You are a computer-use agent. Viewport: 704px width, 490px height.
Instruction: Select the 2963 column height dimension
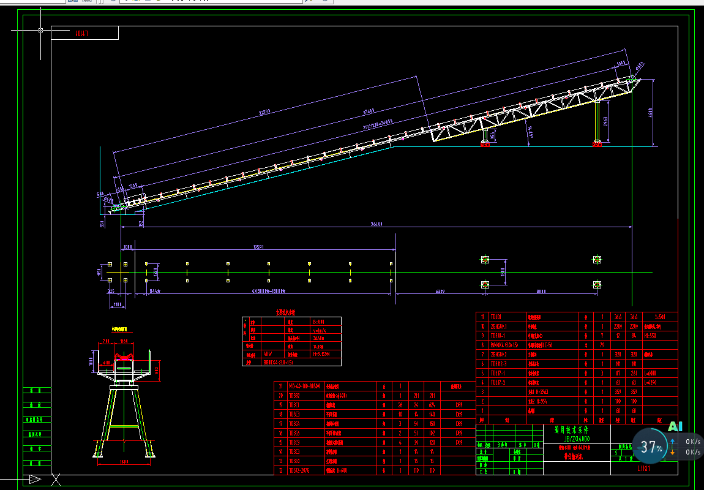click(x=605, y=122)
